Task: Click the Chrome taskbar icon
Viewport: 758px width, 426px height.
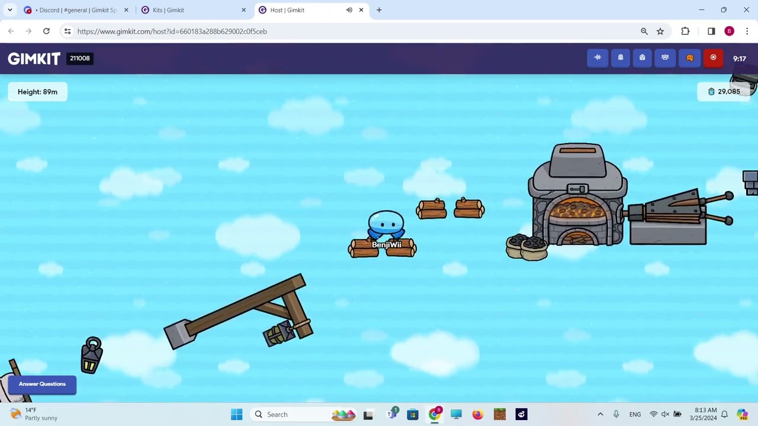Action: pyautogui.click(x=435, y=414)
